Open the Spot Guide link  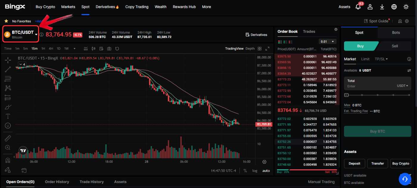pyautogui.click(x=376, y=21)
